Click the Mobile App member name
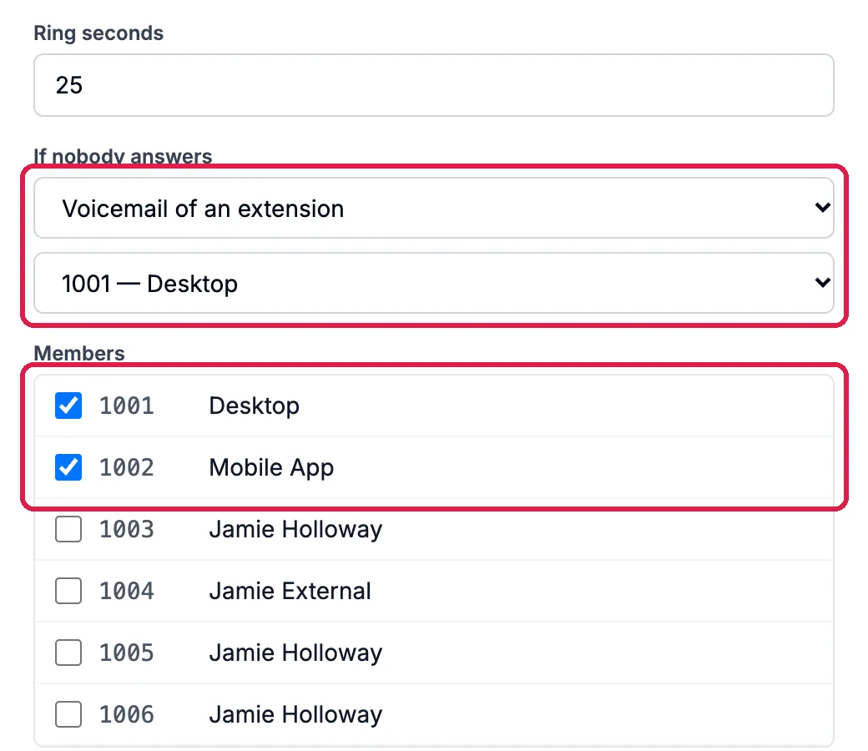Image resolution: width=868 pixels, height=751 pixels. (x=271, y=468)
